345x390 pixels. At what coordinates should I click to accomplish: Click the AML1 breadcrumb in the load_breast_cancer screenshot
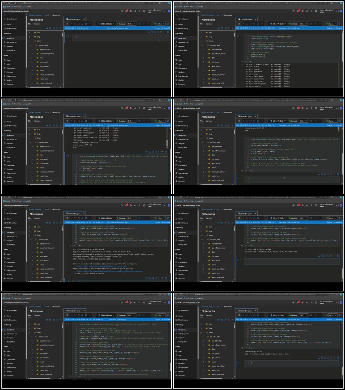tap(218, 15)
